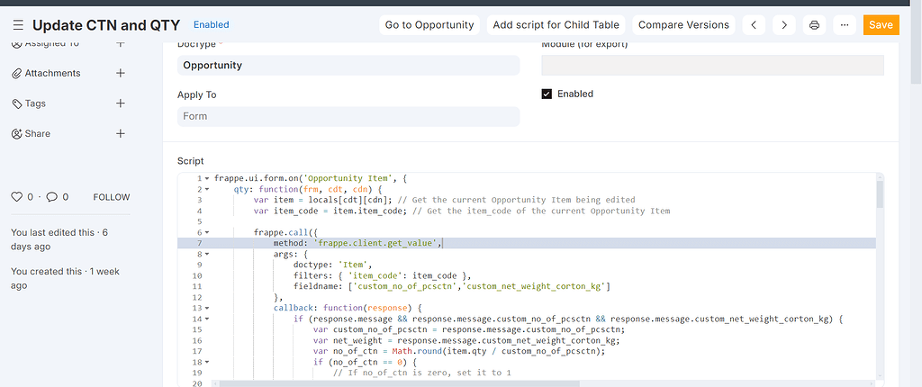Add attachment with plus icon

pyautogui.click(x=121, y=73)
